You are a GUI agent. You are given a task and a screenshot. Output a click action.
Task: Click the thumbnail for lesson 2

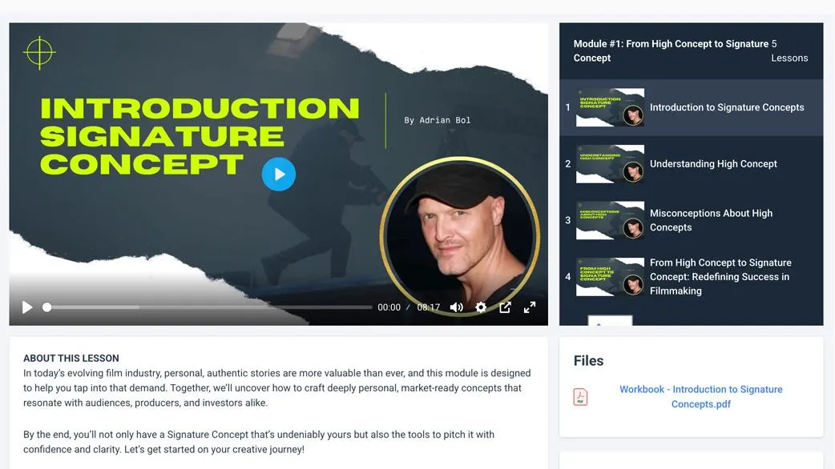(x=611, y=164)
